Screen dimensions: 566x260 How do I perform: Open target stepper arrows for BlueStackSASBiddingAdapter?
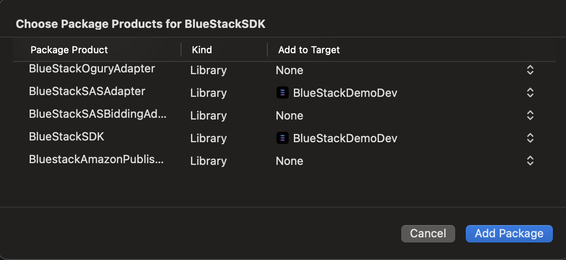point(530,115)
